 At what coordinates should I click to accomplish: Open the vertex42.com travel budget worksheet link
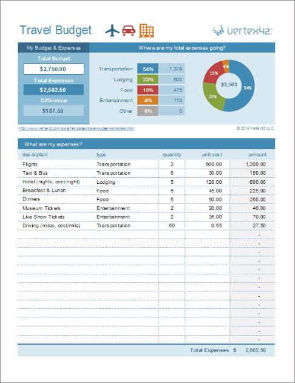pos(76,129)
